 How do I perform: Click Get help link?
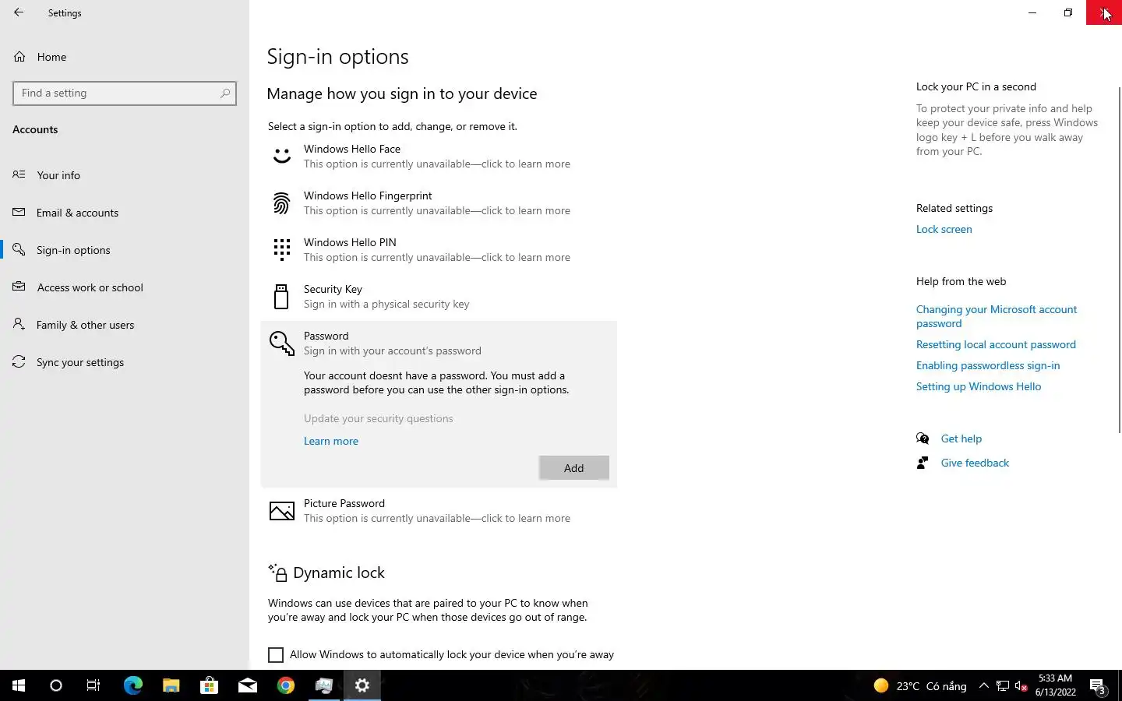961,439
